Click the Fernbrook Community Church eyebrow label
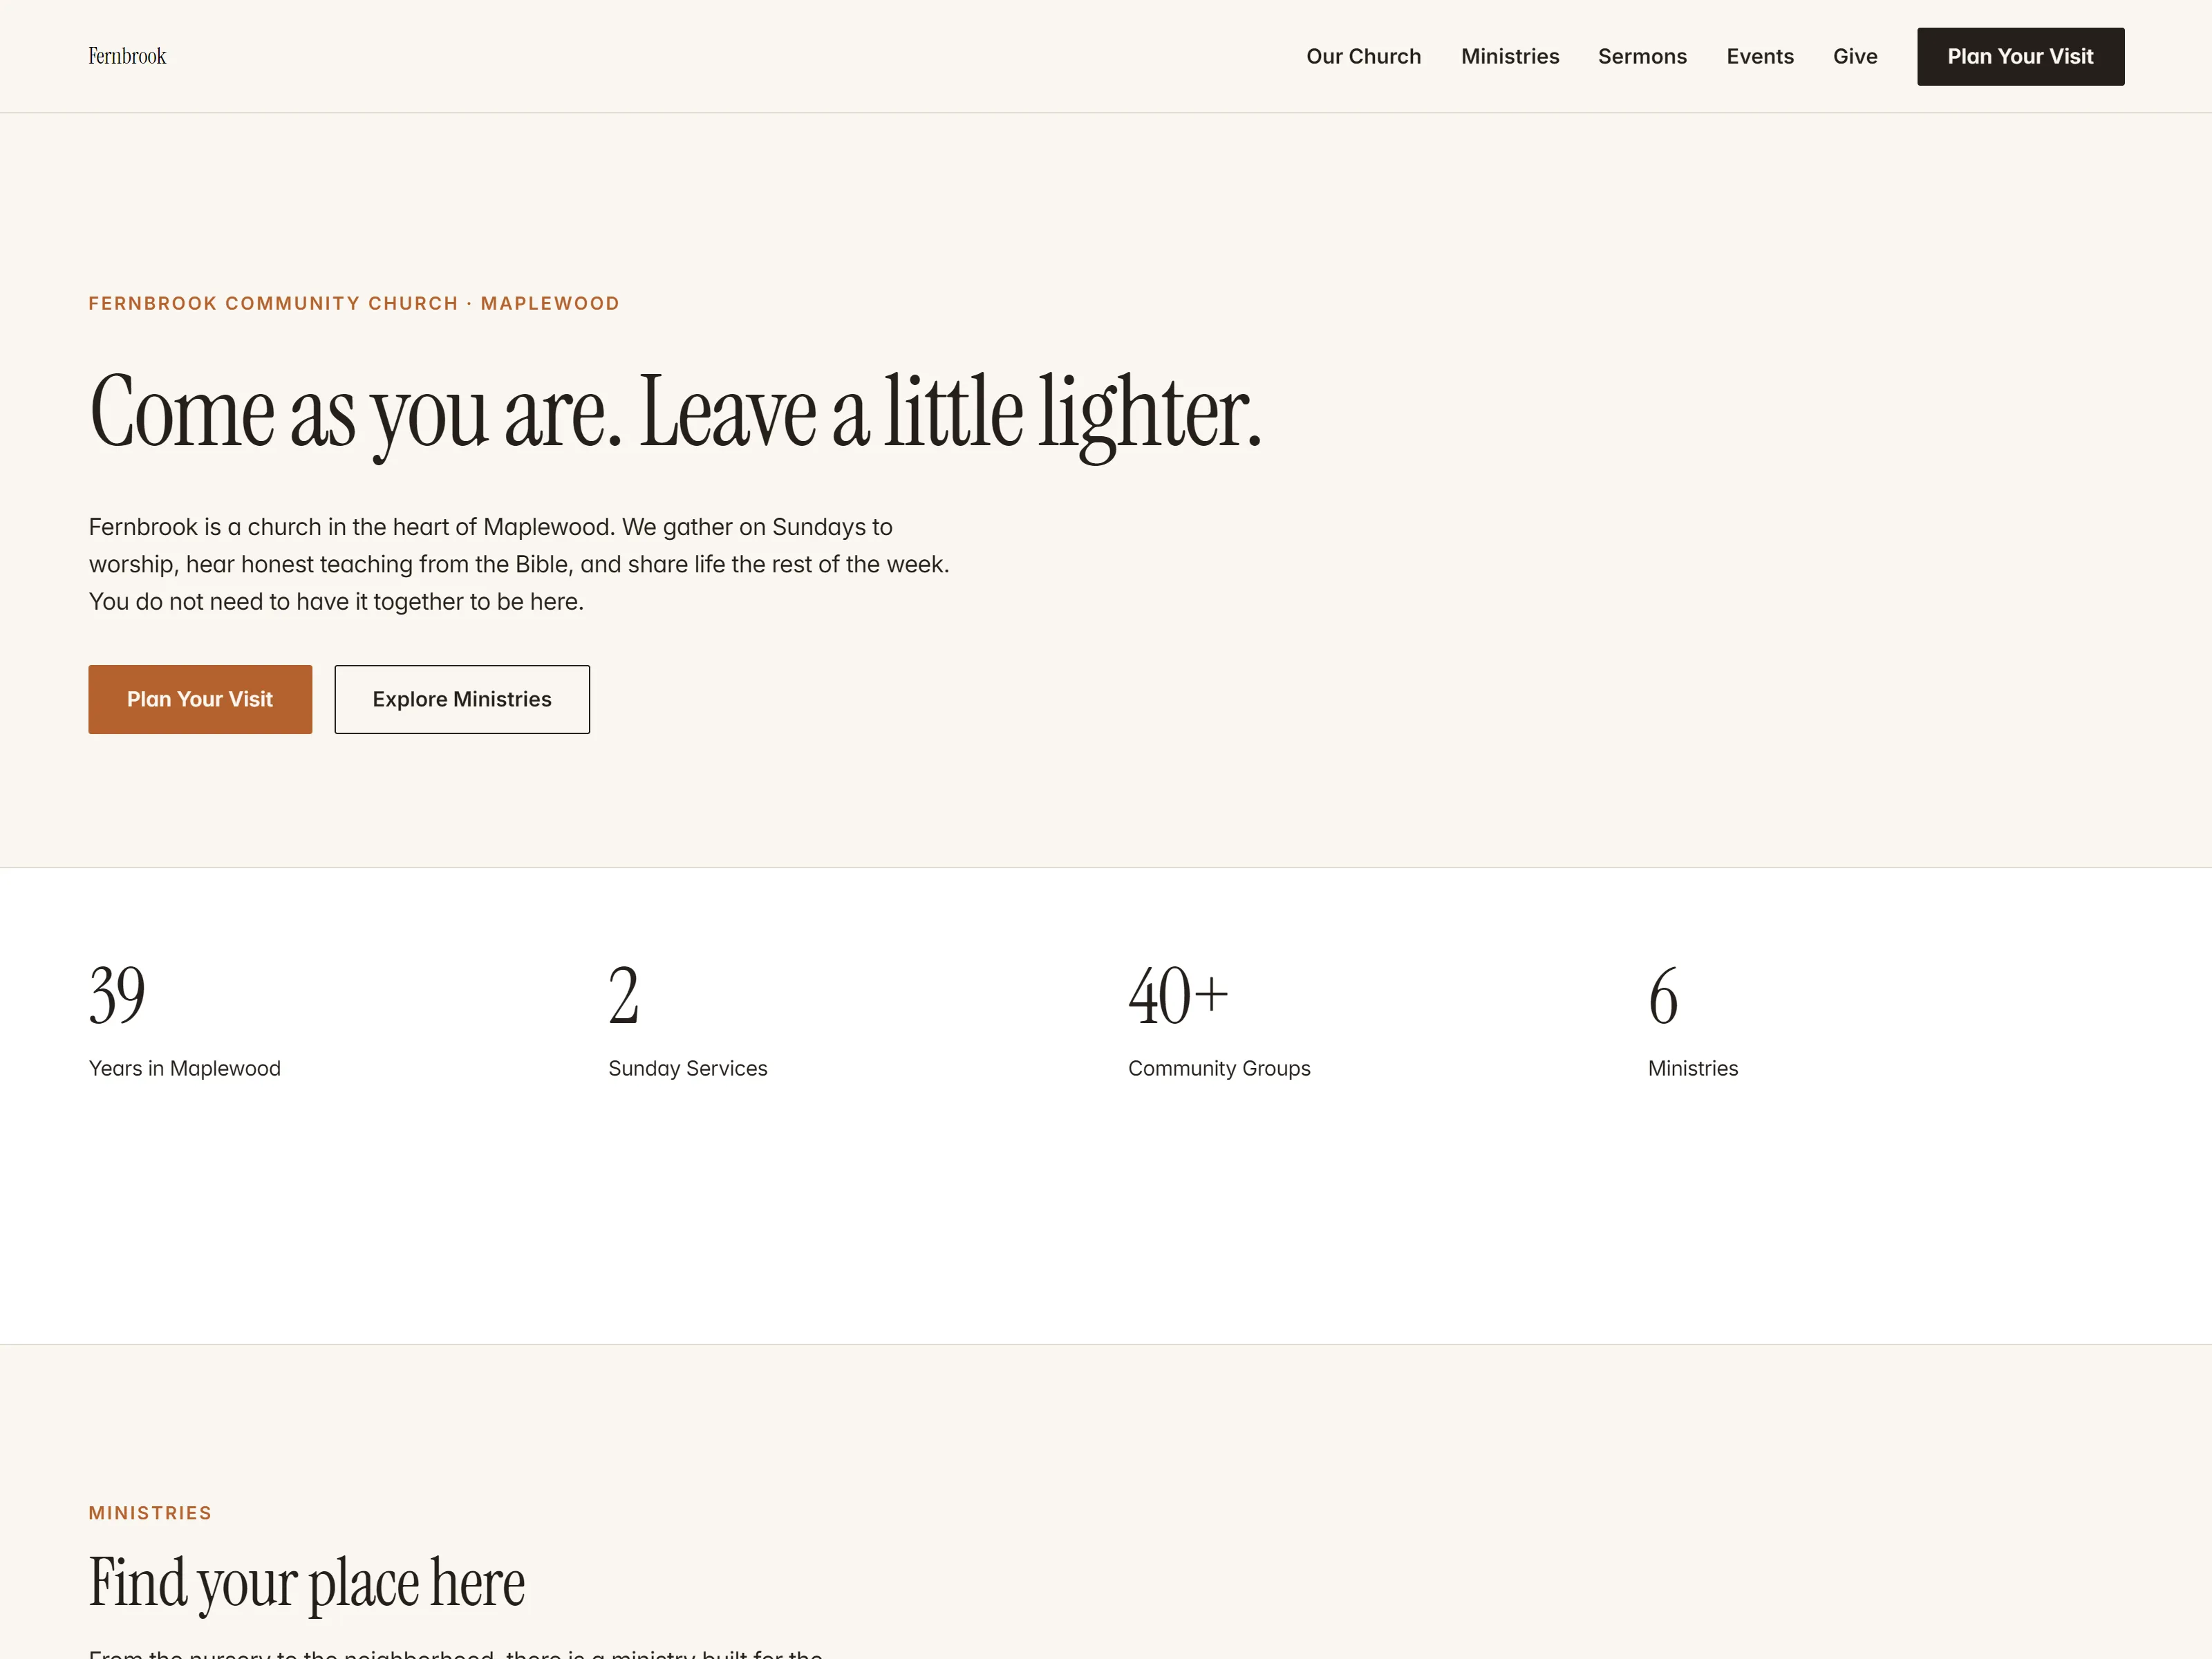Screen dimensions: 2212x1659 click(354, 303)
